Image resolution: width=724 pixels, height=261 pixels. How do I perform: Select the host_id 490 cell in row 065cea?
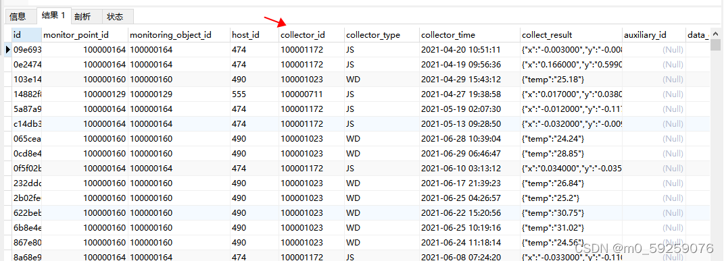[254, 139]
